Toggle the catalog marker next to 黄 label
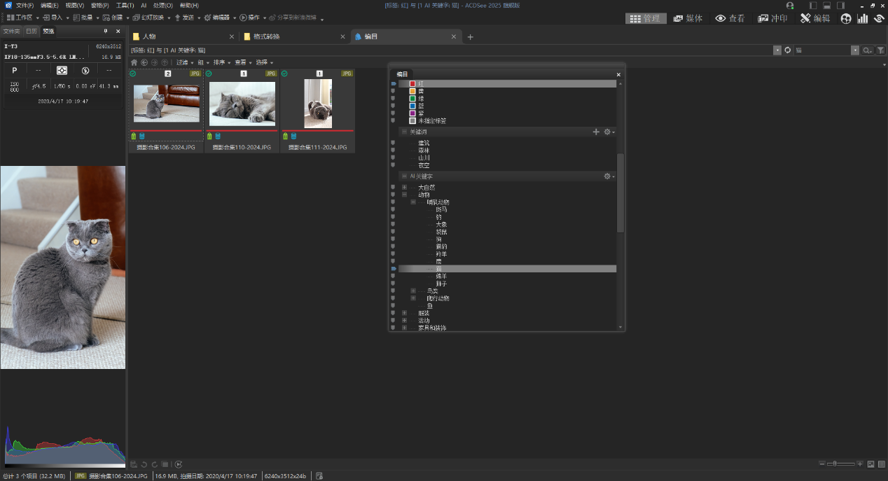 (393, 91)
